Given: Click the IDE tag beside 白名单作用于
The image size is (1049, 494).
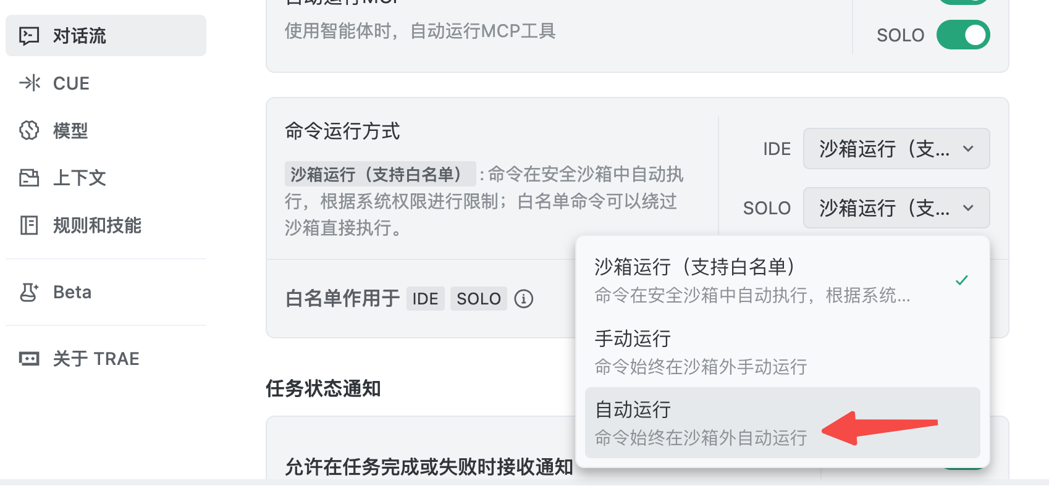Looking at the screenshot, I should coord(425,299).
